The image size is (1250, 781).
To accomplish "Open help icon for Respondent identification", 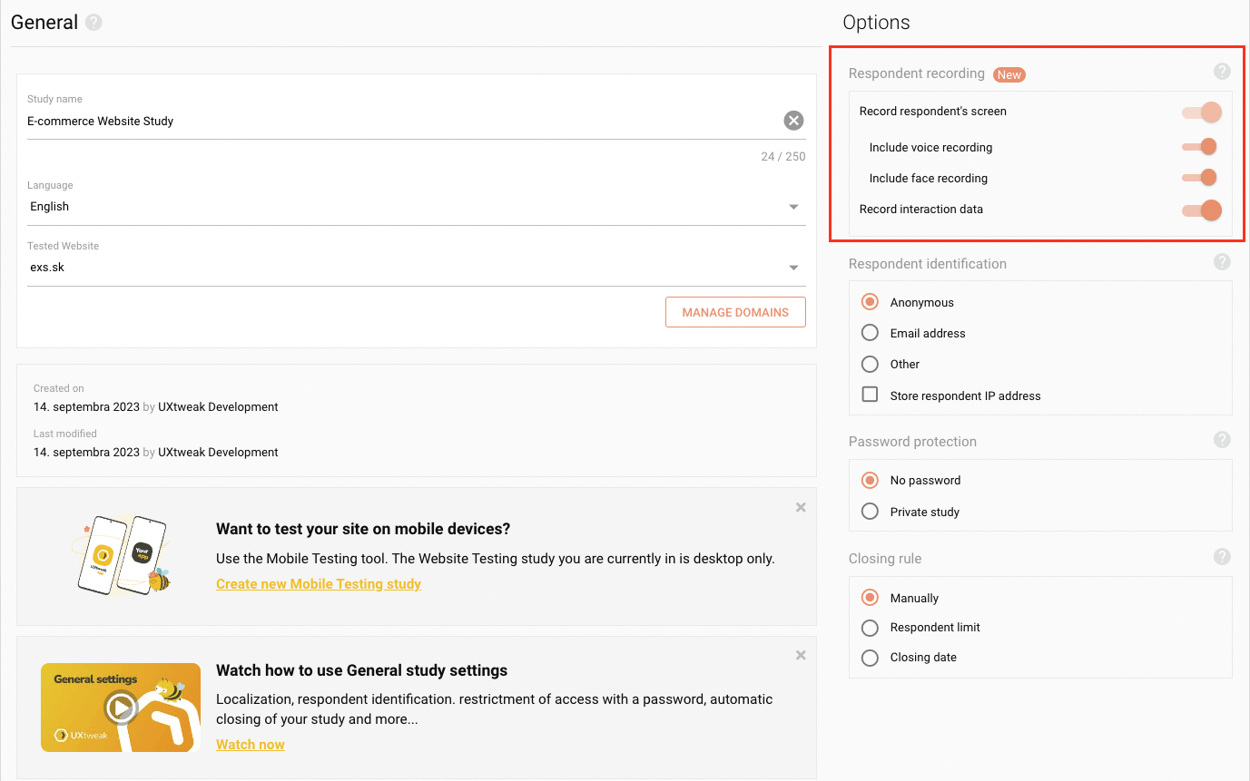I will 1222,262.
